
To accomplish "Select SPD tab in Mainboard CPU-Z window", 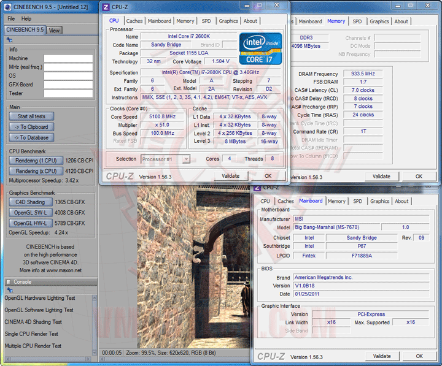I will click(357, 201).
